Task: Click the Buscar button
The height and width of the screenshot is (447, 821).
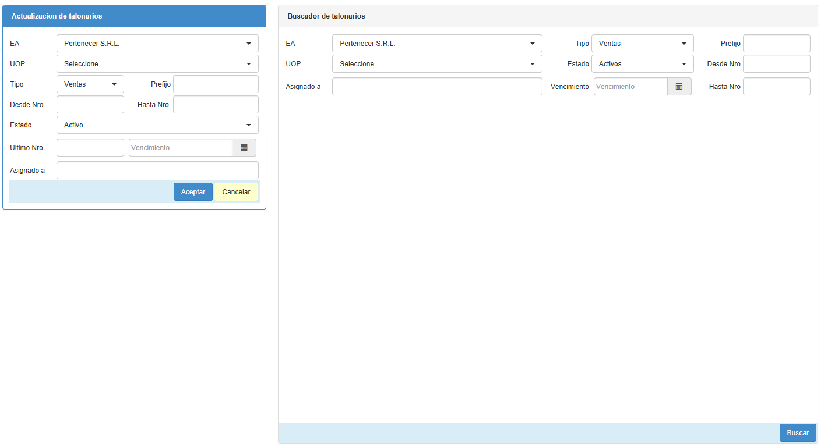Action: tap(797, 433)
